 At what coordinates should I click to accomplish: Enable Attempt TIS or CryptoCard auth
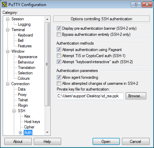(59, 55)
